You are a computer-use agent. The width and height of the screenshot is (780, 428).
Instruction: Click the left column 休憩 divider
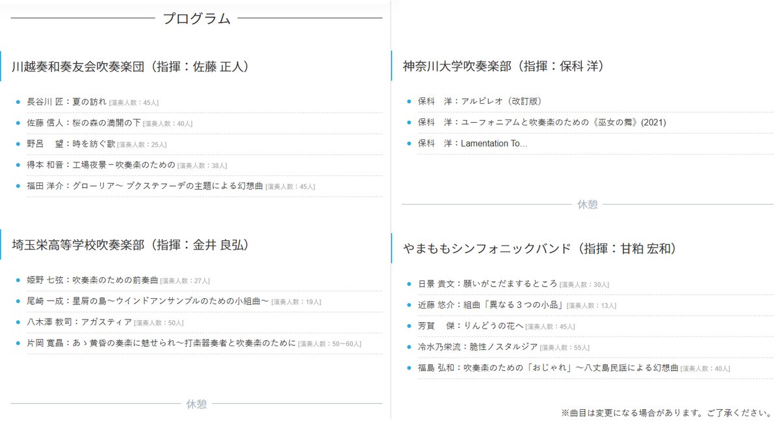[x=197, y=404]
